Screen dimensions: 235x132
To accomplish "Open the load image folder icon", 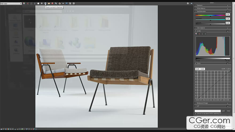I will [x=49, y=3].
